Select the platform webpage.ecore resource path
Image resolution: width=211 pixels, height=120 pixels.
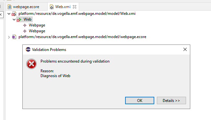pos(82,37)
